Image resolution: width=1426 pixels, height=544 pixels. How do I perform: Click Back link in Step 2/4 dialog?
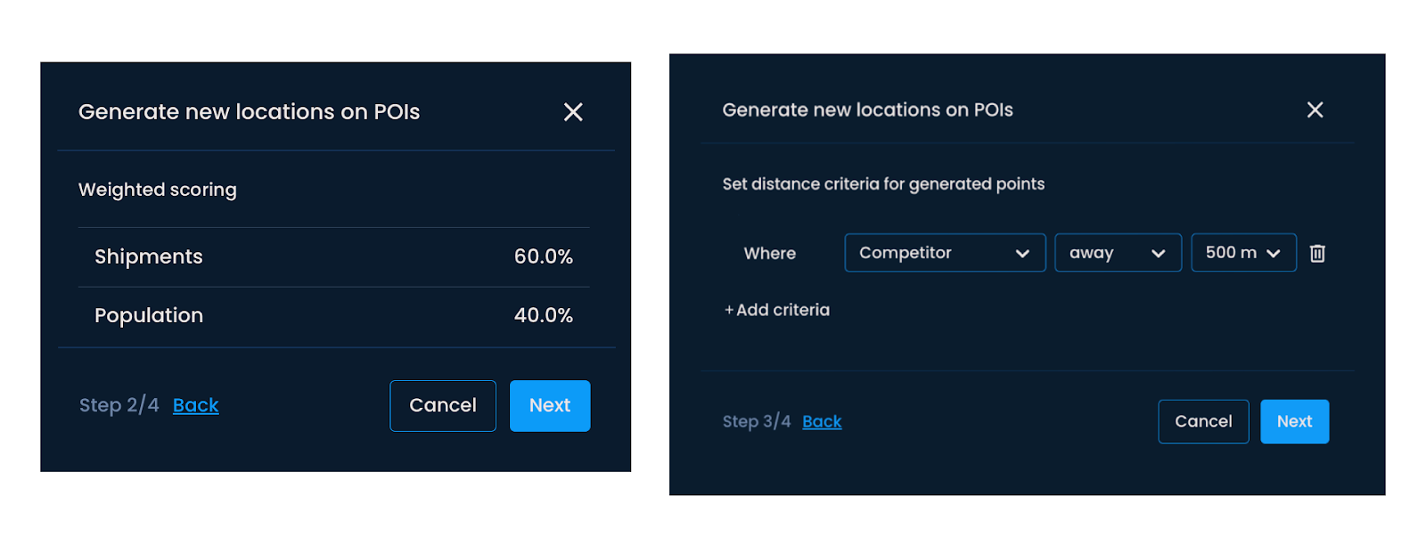pos(195,405)
